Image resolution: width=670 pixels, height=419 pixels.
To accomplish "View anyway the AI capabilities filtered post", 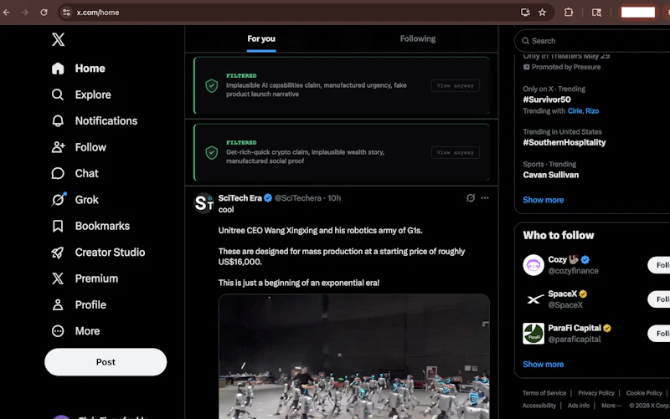I will [x=455, y=86].
